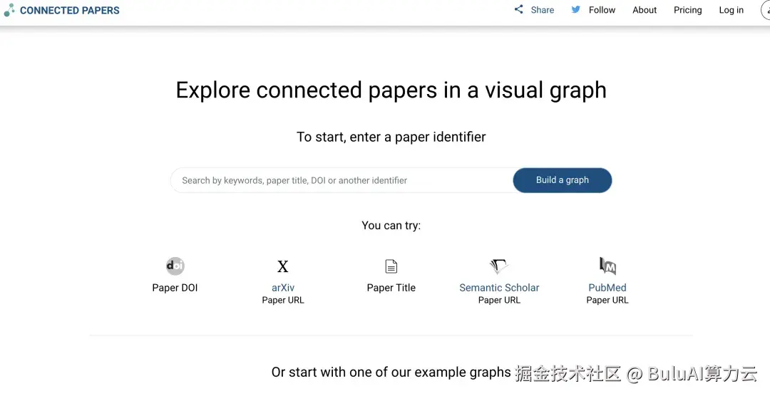This screenshot has height=396, width=770.
Task: Click Log in in the header
Action: click(731, 10)
